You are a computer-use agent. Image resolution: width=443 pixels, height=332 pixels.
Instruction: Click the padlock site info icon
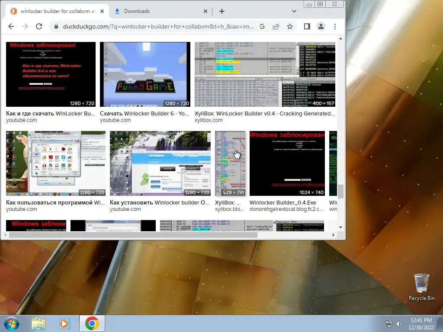coord(56,26)
